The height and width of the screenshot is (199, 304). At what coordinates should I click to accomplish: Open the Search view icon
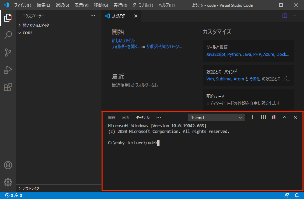[x=8, y=35]
